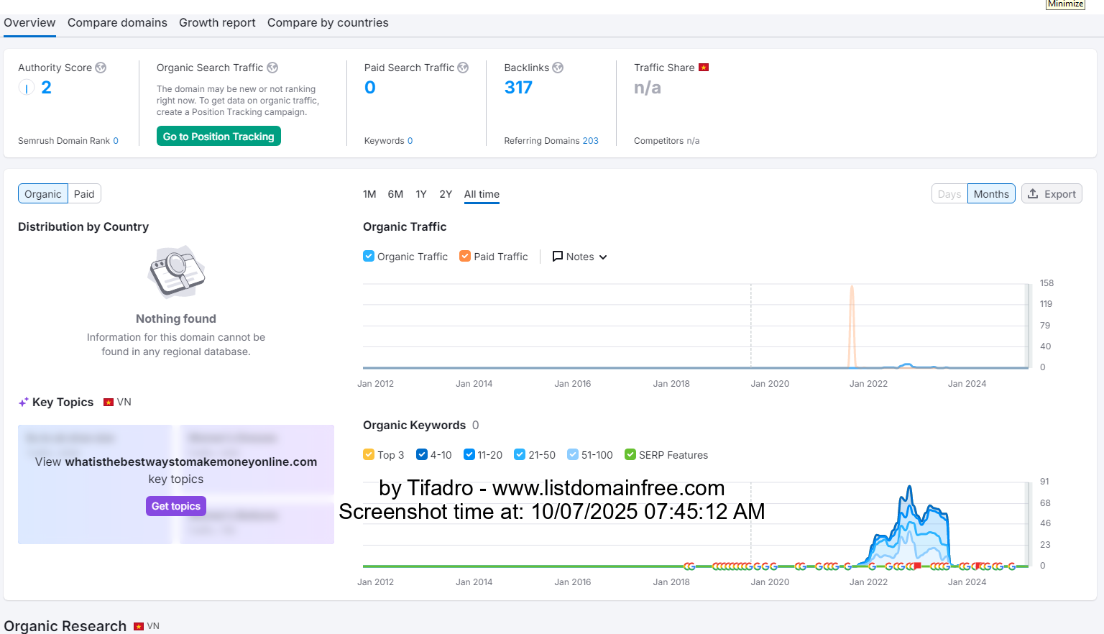Open the Growth report tab

click(217, 23)
